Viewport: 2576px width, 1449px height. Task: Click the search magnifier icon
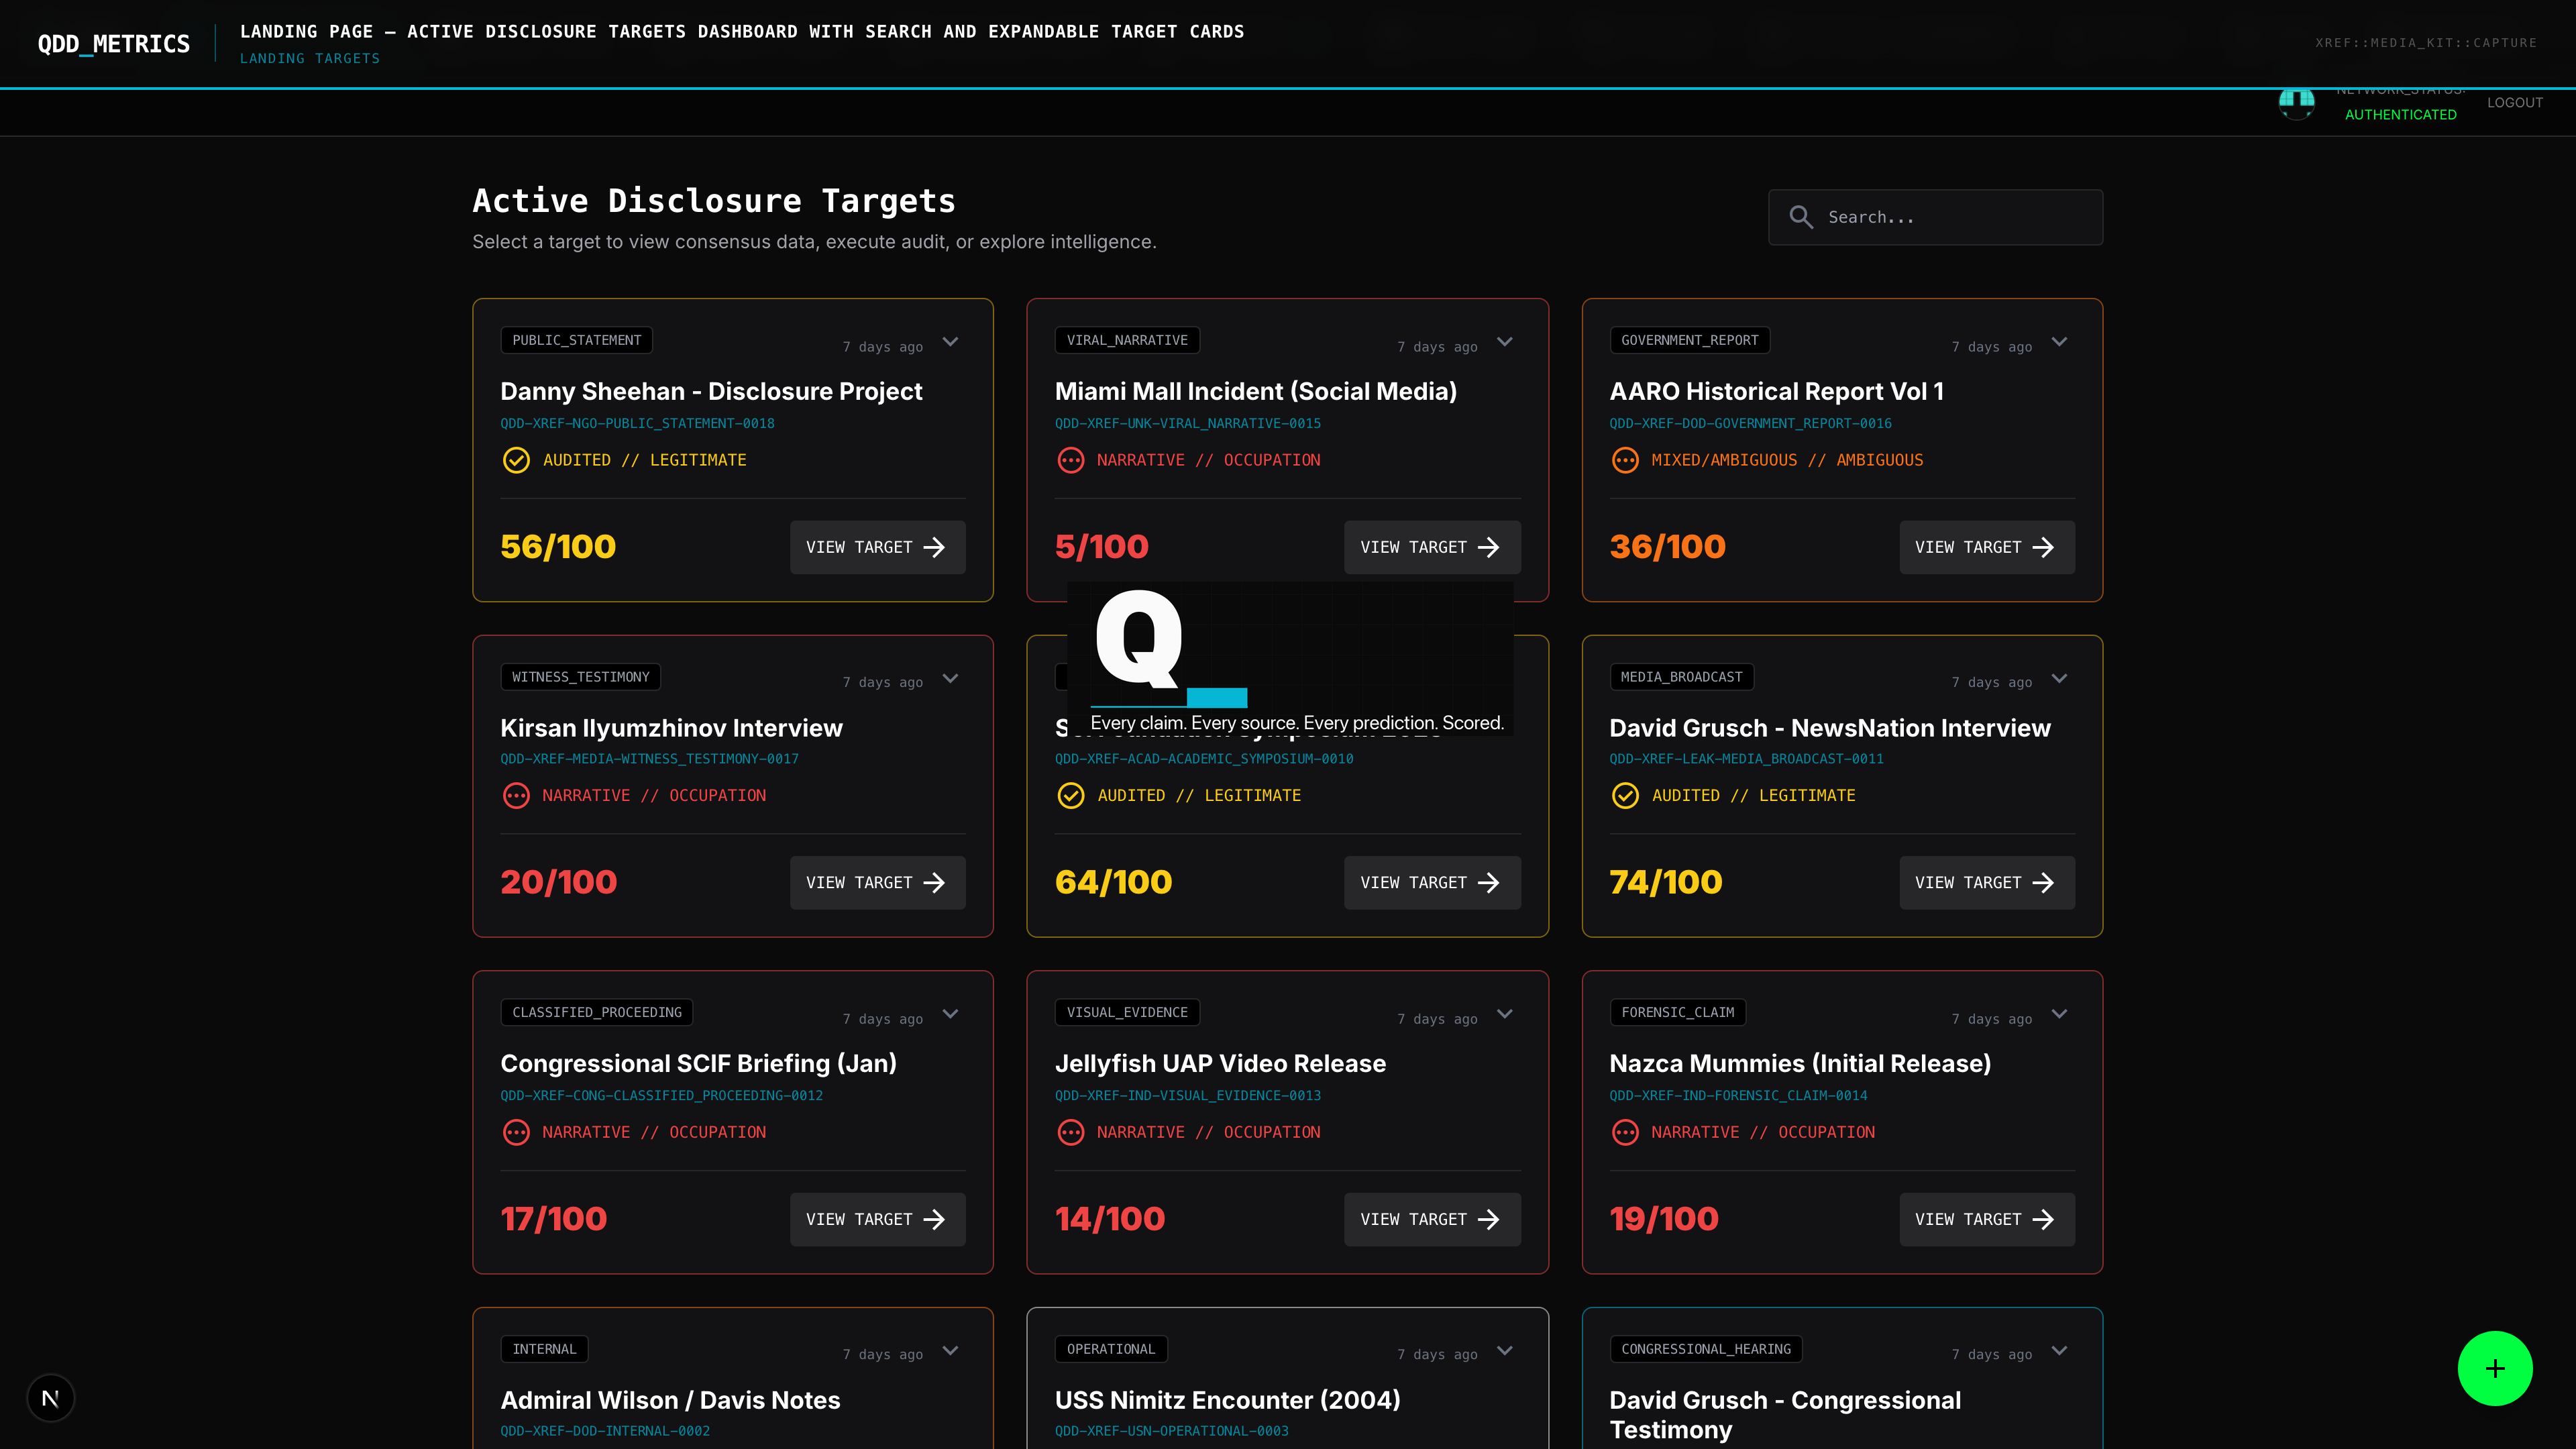[x=1801, y=217]
